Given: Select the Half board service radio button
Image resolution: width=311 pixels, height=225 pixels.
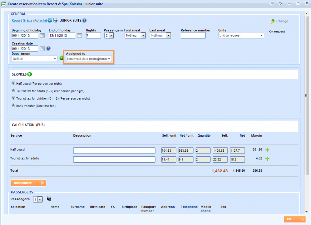Looking at the screenshot, I should tap(13, 83).
